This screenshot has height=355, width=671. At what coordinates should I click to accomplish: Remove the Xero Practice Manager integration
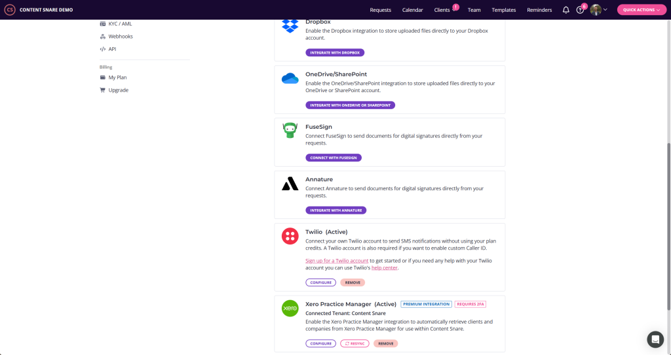click(x=385, y=343)
